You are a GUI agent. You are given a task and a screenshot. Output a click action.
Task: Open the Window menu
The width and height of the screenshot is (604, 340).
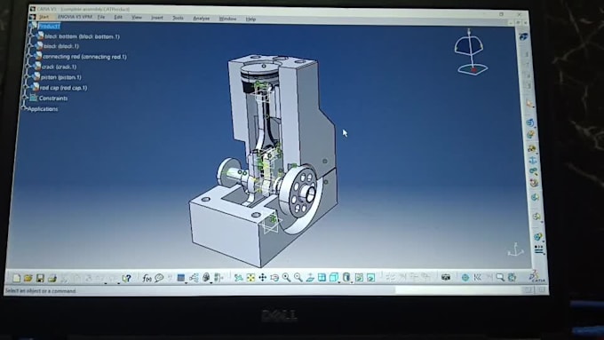227,19
